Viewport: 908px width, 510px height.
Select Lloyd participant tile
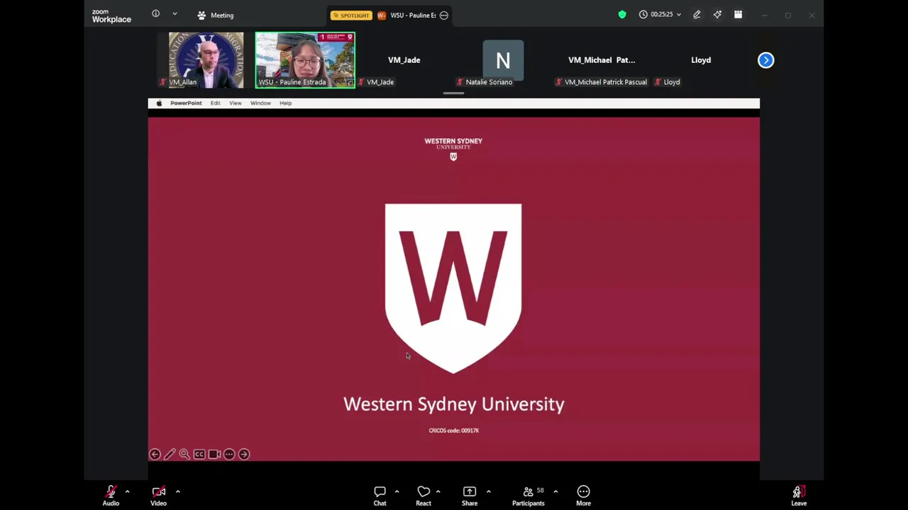pos(701,60)
